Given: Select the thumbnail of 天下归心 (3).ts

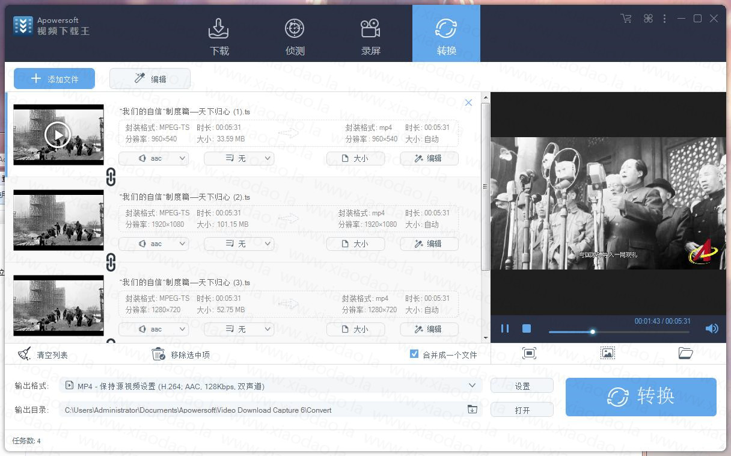Looking at the screenshot, I should click(x=58, y=306).
